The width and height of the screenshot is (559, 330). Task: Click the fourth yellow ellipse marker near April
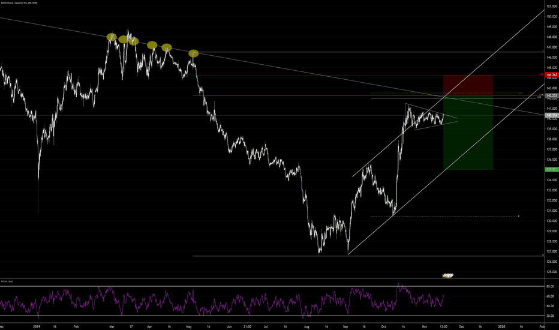pos(152,45)
